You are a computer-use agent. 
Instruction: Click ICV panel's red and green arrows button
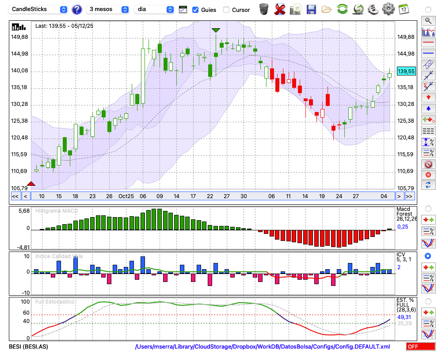pos(428,267)
